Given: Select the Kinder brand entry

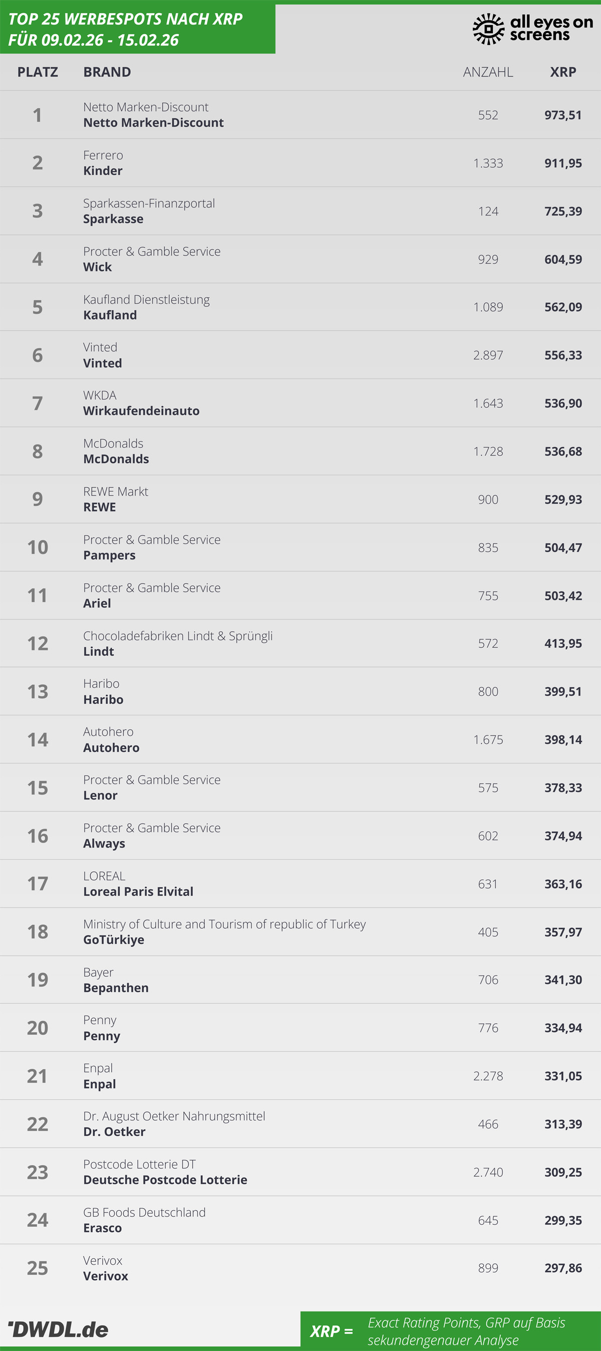Looking at the screenshot, I should click(103, 171).
